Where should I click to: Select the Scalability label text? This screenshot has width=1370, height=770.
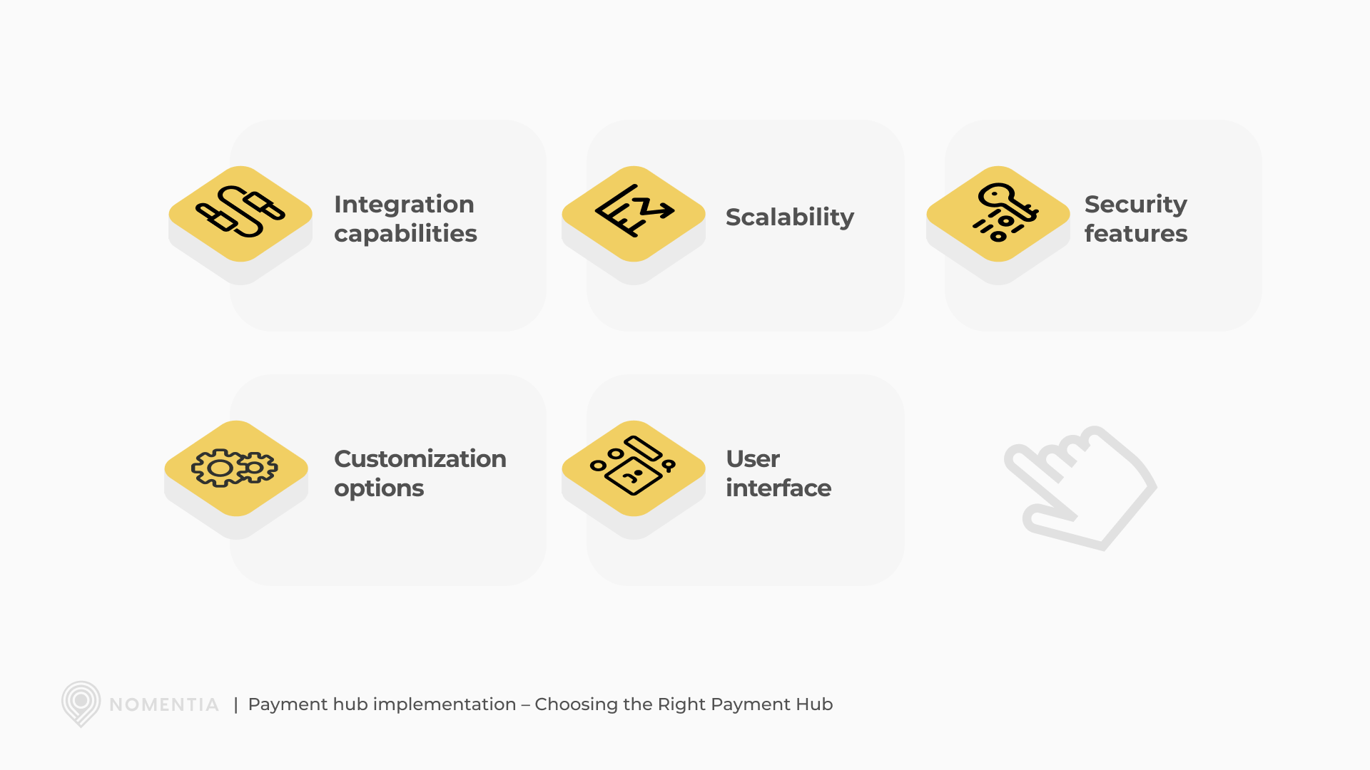click(x=789, y=215)
